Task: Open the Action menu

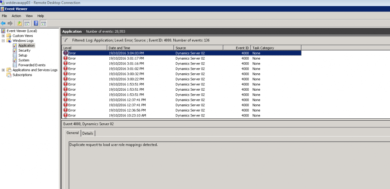Action: (x=16, y=16)
